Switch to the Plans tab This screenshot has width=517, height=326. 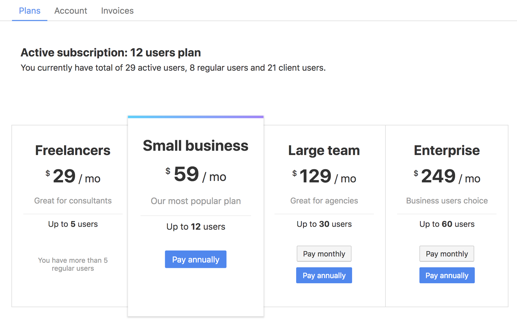pyautogui.click(x=30, y=11)
